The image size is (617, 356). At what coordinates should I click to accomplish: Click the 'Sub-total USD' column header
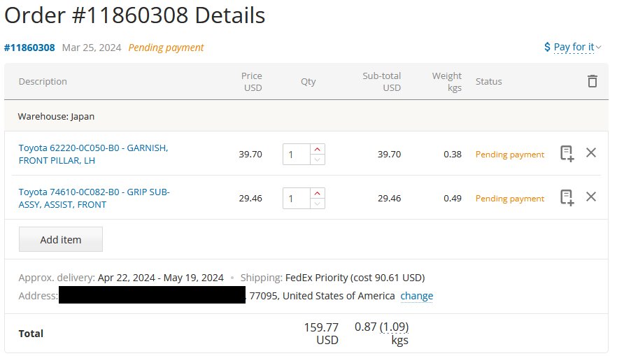382,81
